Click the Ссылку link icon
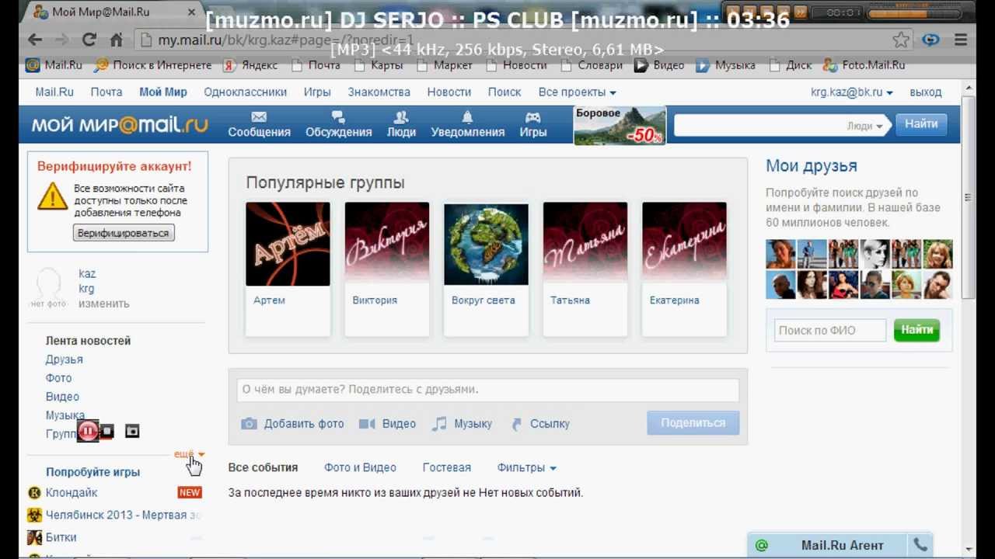This screenshot has height=559, width=995. [516, 424]
